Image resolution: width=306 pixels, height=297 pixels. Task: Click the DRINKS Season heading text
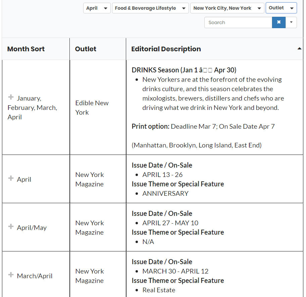click(x=184, y=70)
